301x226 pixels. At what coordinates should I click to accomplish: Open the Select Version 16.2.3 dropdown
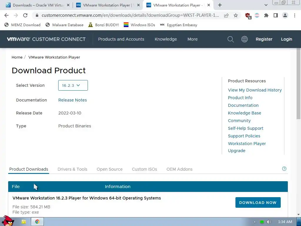coord(73,85)
